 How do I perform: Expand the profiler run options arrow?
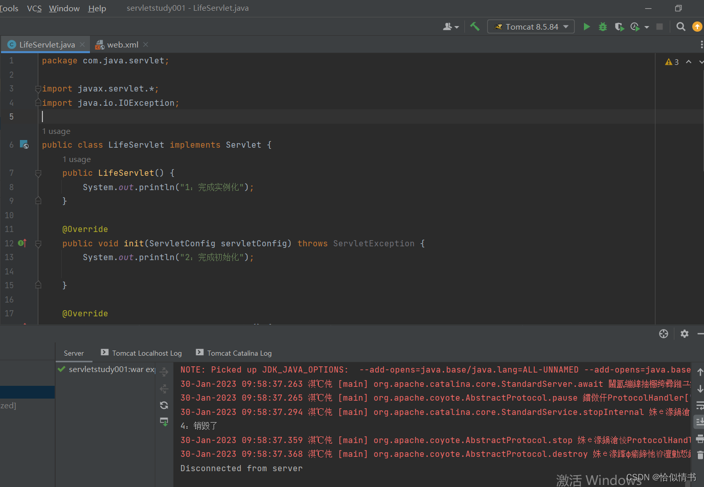pos(647,27)
